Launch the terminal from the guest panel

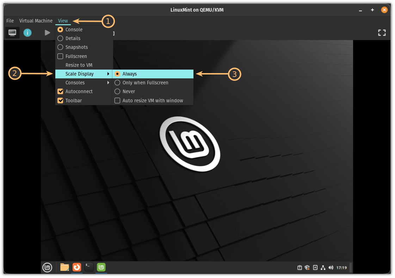tap(89, 267)
